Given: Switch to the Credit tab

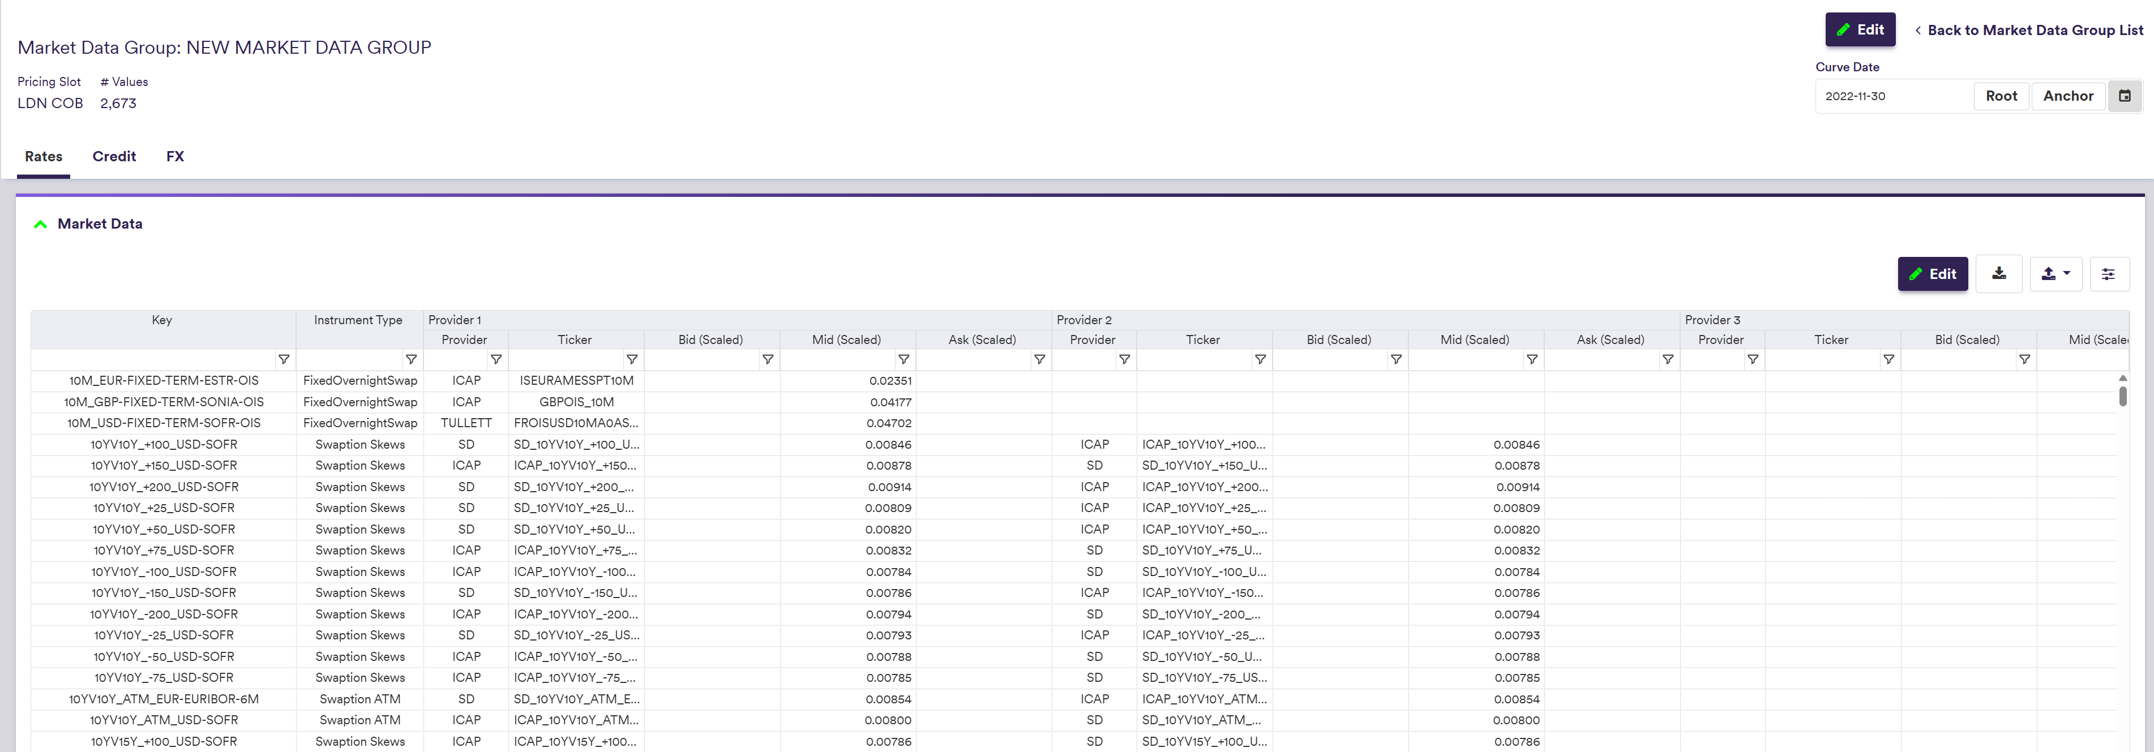Looking at the screenshot, I should [x=114, y=156].
